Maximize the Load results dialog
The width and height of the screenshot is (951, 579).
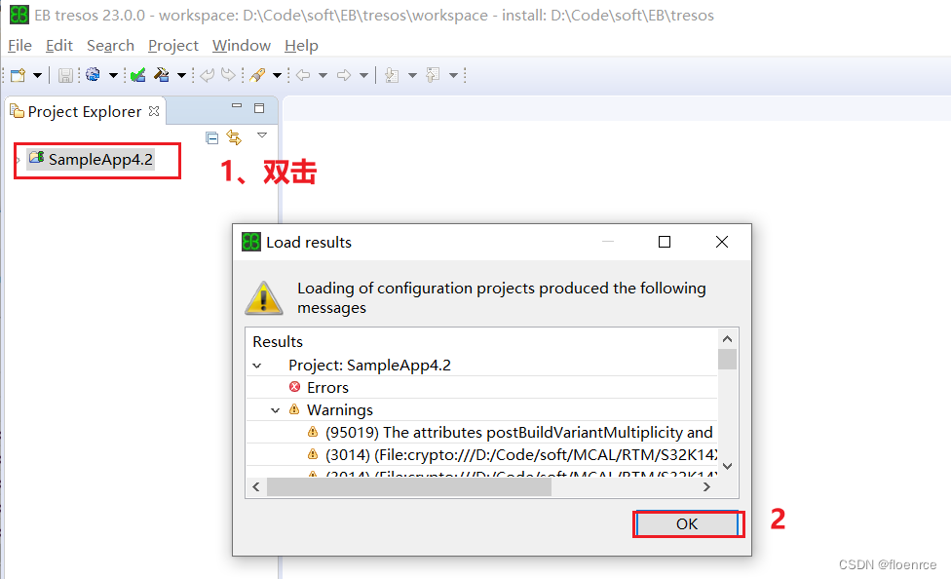tap(665, 242)
